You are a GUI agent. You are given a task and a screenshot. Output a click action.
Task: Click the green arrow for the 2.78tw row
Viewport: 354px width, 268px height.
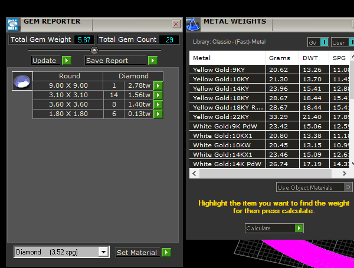[x=158, y=86]
